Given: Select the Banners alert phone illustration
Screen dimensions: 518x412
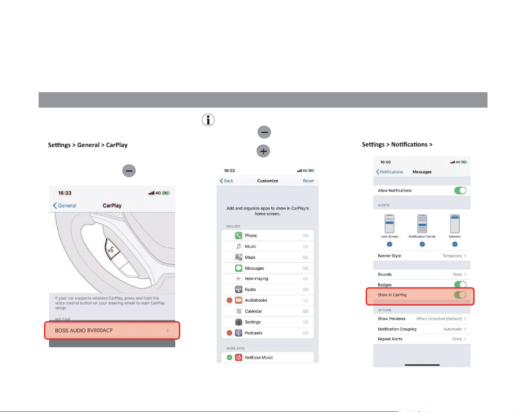Looking at the screenshot, I should tap(455, 224).
